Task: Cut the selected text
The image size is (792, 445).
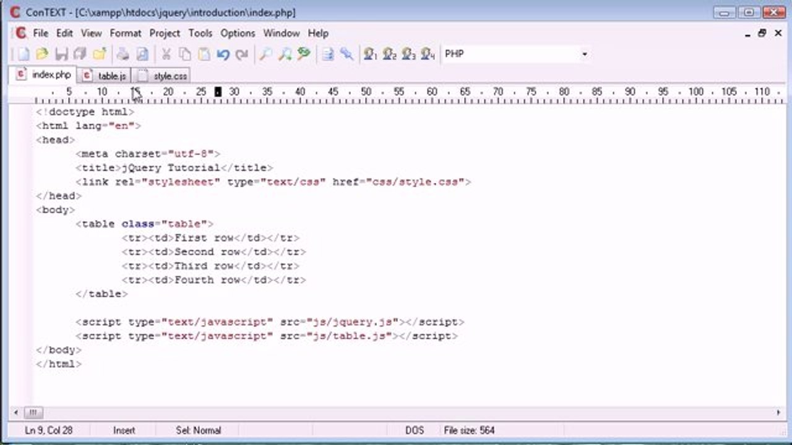Action: [166, 54]
